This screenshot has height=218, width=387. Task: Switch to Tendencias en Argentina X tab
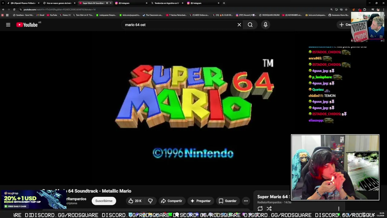point(167,3)
